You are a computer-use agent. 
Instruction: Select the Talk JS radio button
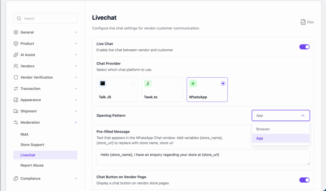[x=133, y=84]
